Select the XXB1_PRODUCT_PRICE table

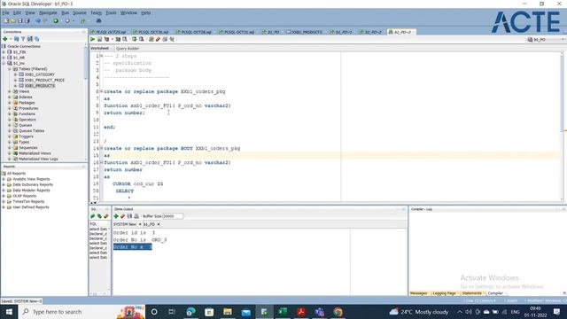[44, 81]
